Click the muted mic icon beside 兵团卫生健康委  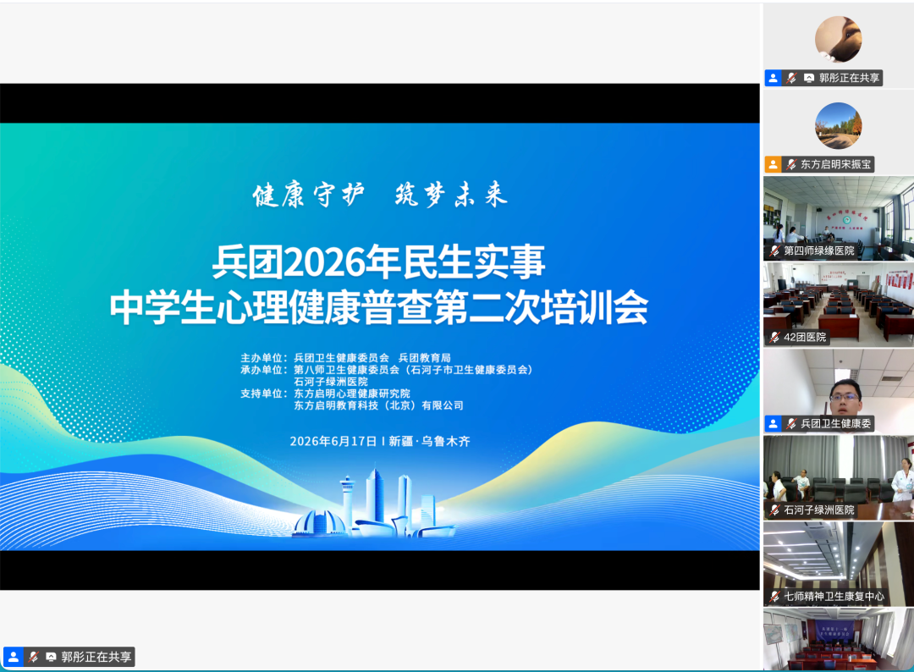tap(791, 424)
